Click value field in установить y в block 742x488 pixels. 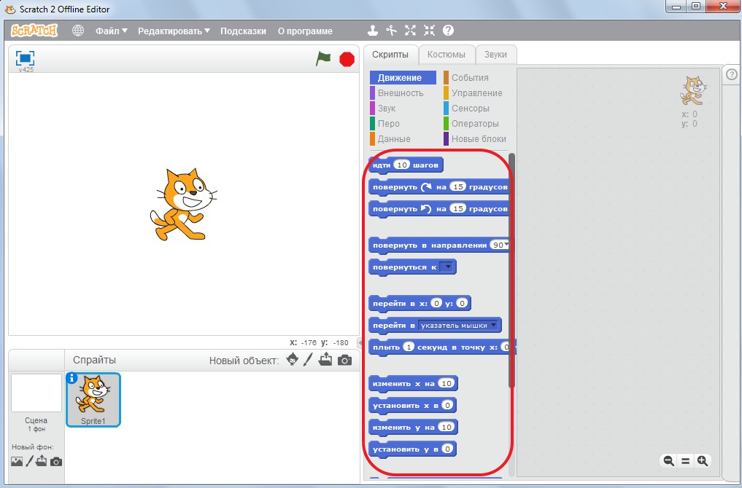(x=447, y=449)
